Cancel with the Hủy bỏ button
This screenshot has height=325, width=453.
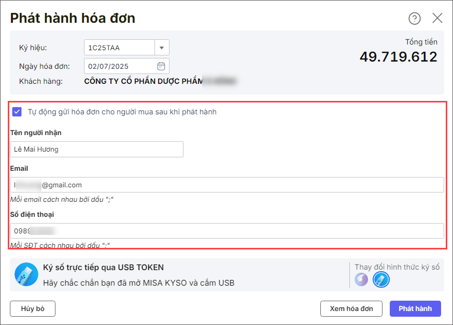pos(33,308)
